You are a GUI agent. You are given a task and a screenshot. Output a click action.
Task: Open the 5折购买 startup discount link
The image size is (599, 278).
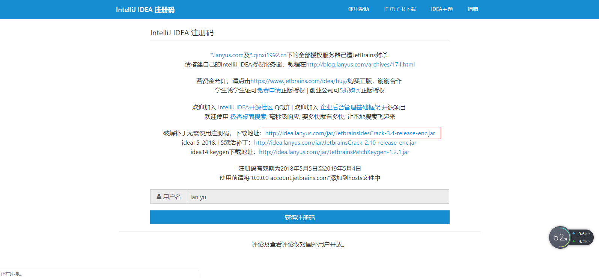pos(350,90)
